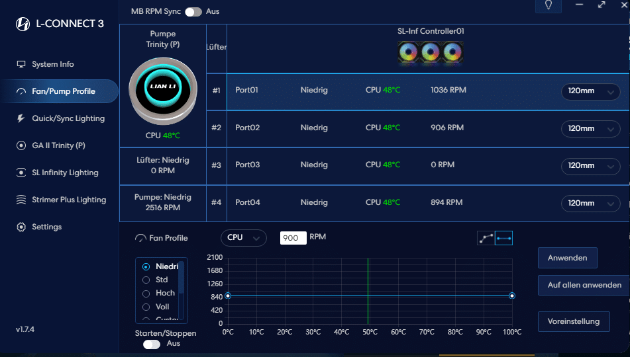Select the Hoch fan profile radio button
This screenshot has height=357, width=630.
pyautogui.click(x=146, y=293)
